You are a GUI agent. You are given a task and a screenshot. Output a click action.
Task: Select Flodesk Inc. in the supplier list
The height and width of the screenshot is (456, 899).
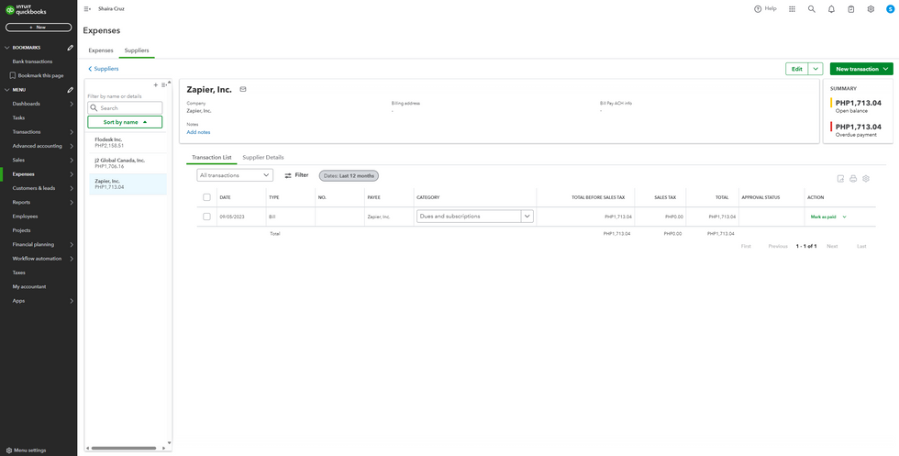128,143
